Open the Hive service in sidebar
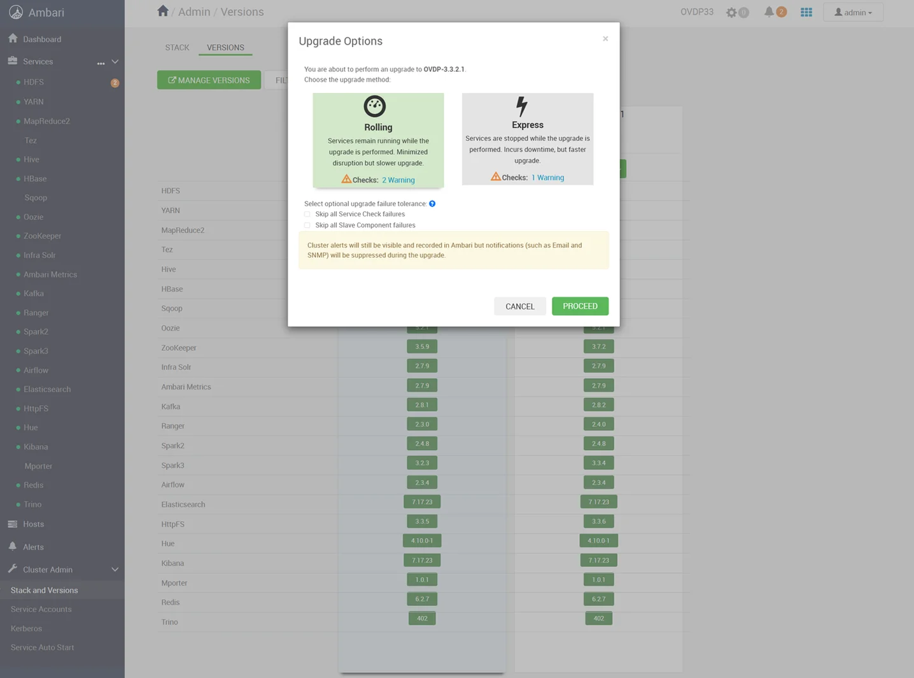The image size is (914, 678). pos(31,159)
